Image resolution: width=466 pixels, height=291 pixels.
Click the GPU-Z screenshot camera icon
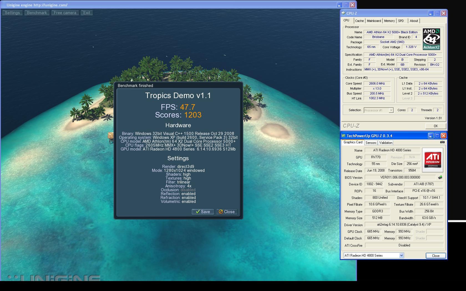click(x=442, y=142)
